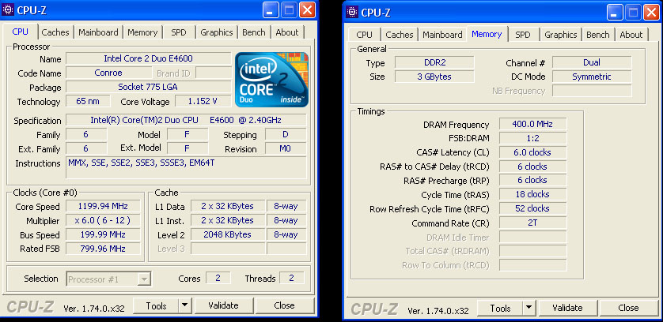Click Validate button in right window
Screen dimensions: 663x322
pyautogui.click(x=567, y=308)
